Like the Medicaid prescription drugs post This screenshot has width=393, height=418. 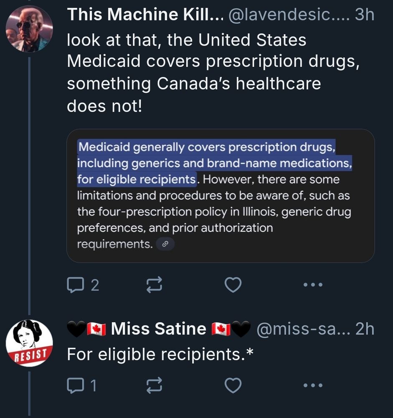(233, 285)
